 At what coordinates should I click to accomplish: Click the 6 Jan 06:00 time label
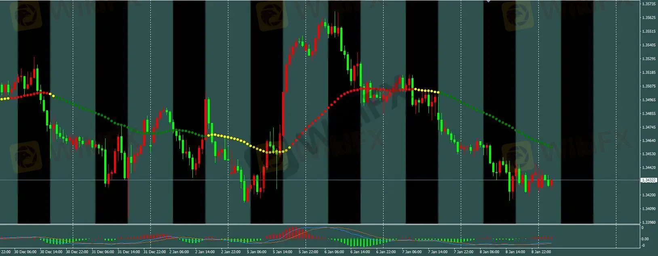[x=334, y=252]
